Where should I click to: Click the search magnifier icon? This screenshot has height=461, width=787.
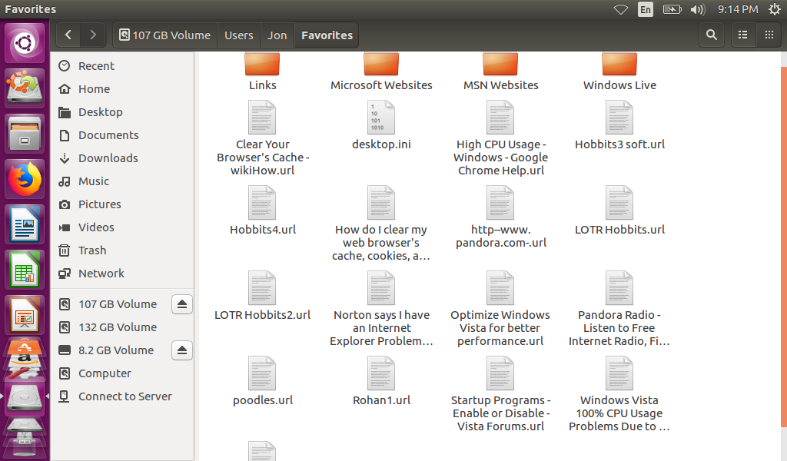[x=712, y=35]
